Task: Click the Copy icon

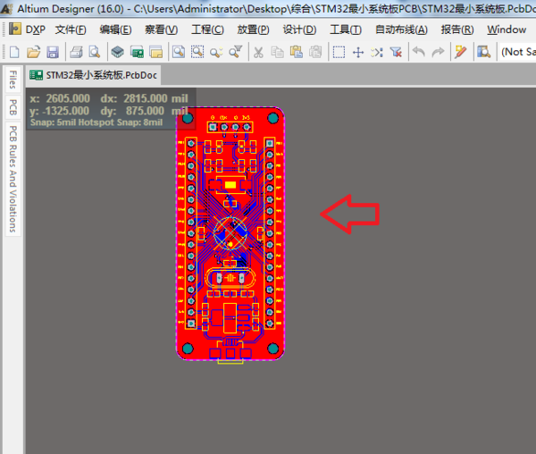Action: [x=277, y=53]
